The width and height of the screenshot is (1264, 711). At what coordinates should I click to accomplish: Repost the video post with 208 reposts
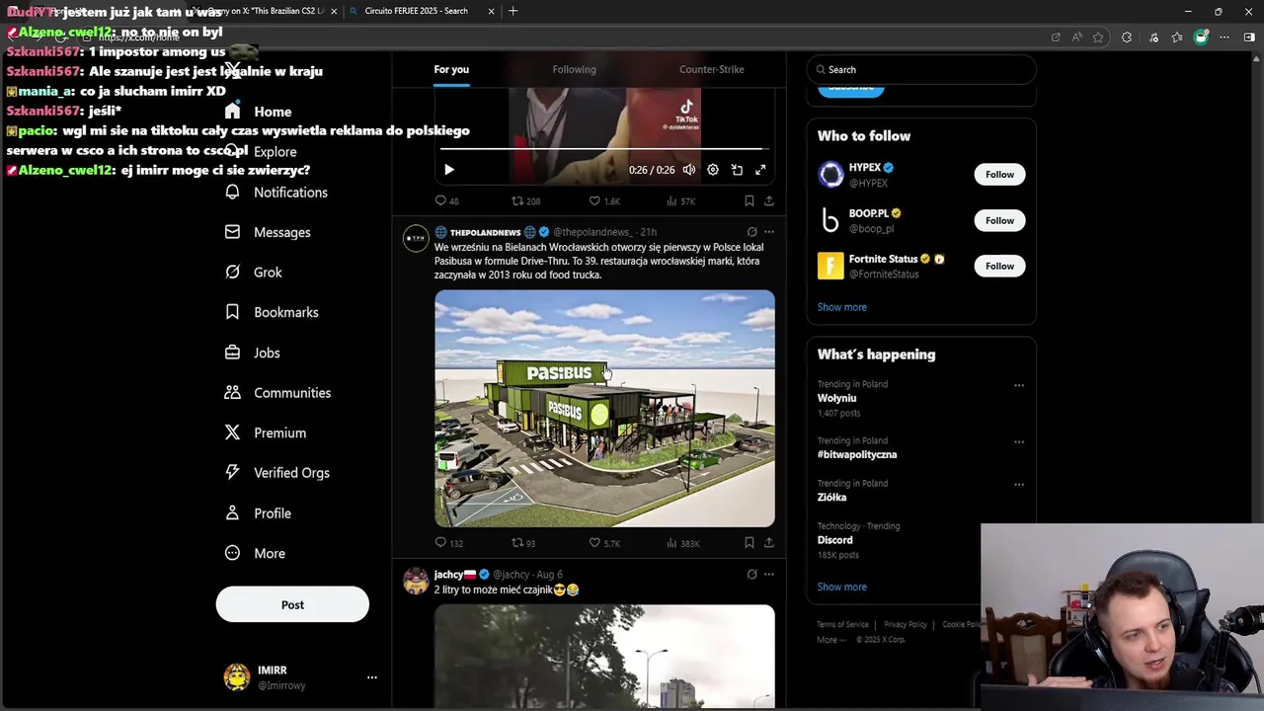coord(525,200)
